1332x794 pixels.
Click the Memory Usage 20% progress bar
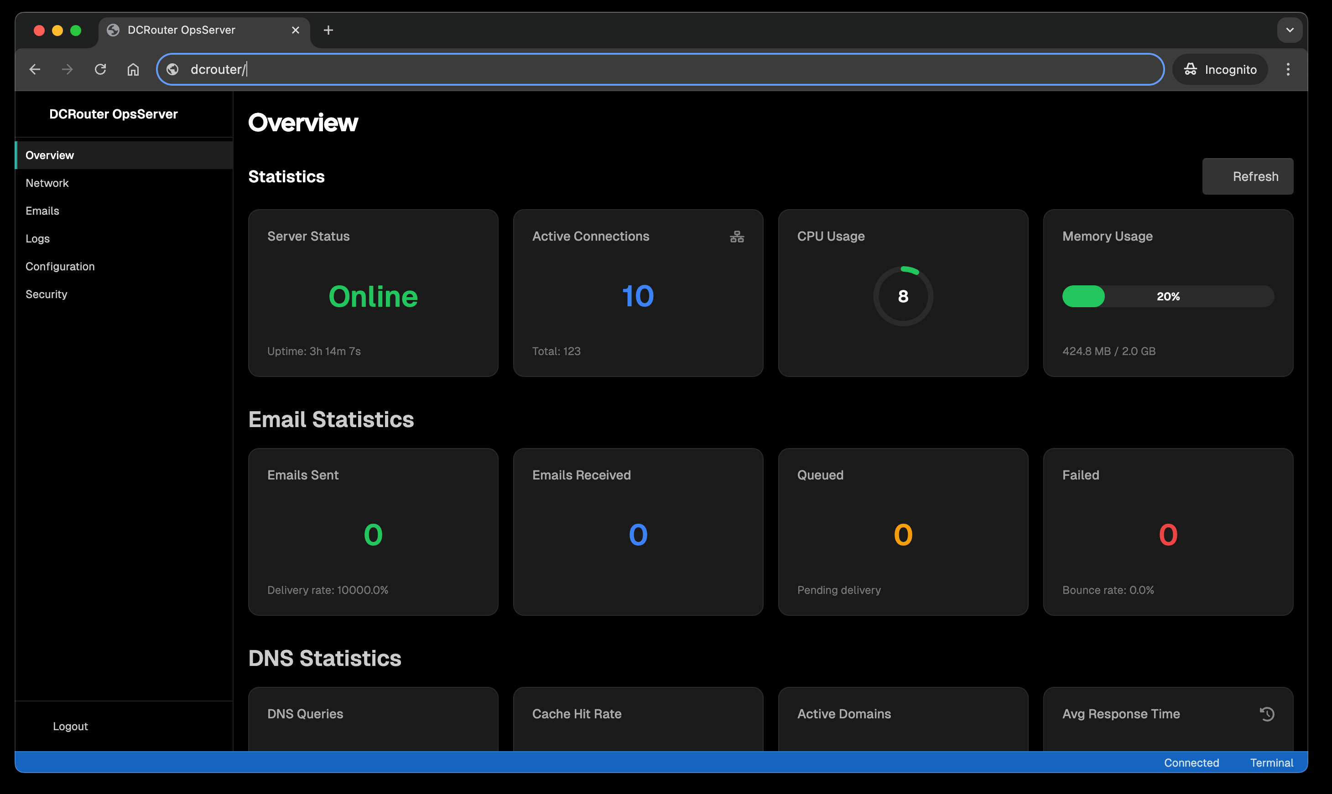click(x=1168, y=296)
